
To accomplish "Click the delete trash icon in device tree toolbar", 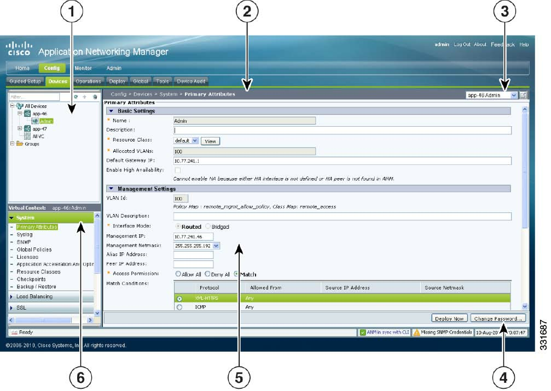I will click(x=94, y=97).
